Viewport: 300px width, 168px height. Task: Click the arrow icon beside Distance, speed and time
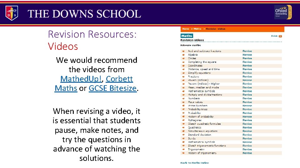[183, 69]
